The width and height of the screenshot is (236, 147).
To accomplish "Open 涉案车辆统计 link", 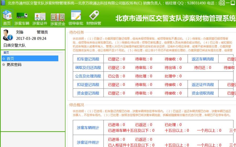I will [88, 128].
